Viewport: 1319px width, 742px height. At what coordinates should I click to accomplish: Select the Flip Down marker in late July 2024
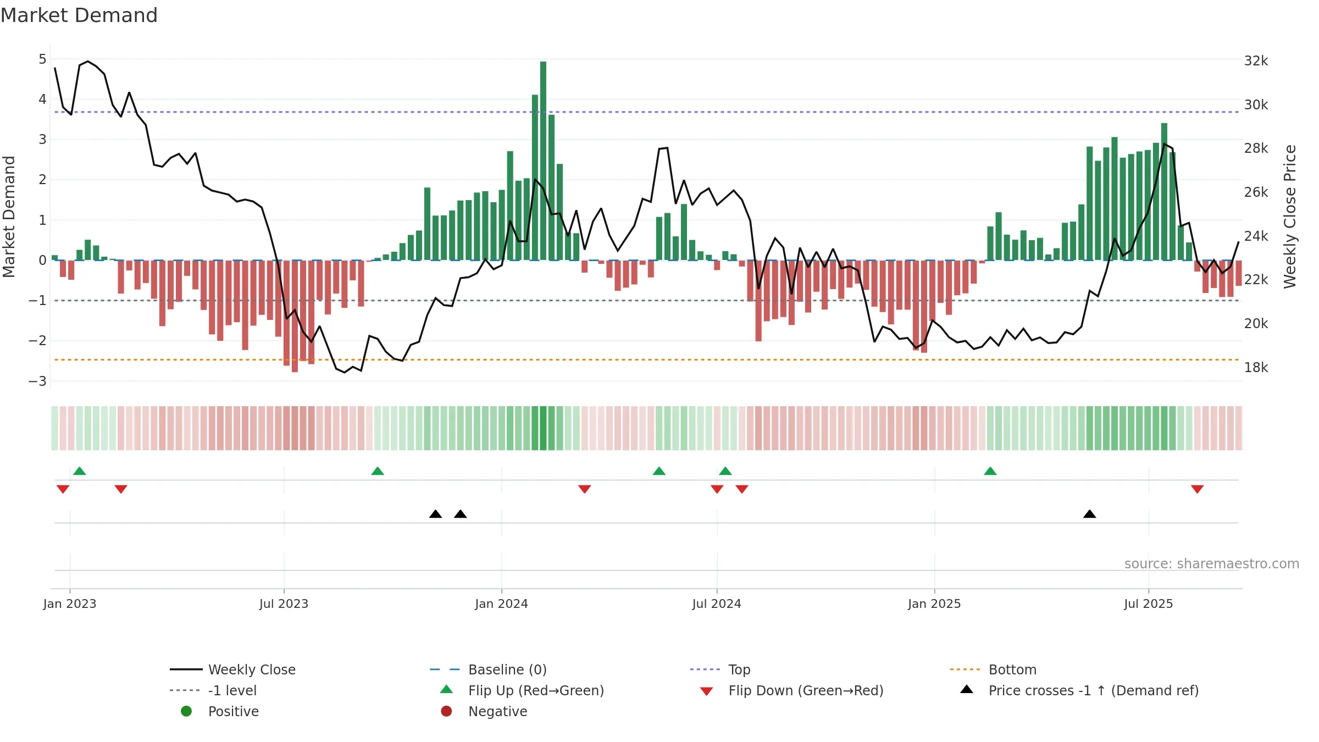pos(742,489)
